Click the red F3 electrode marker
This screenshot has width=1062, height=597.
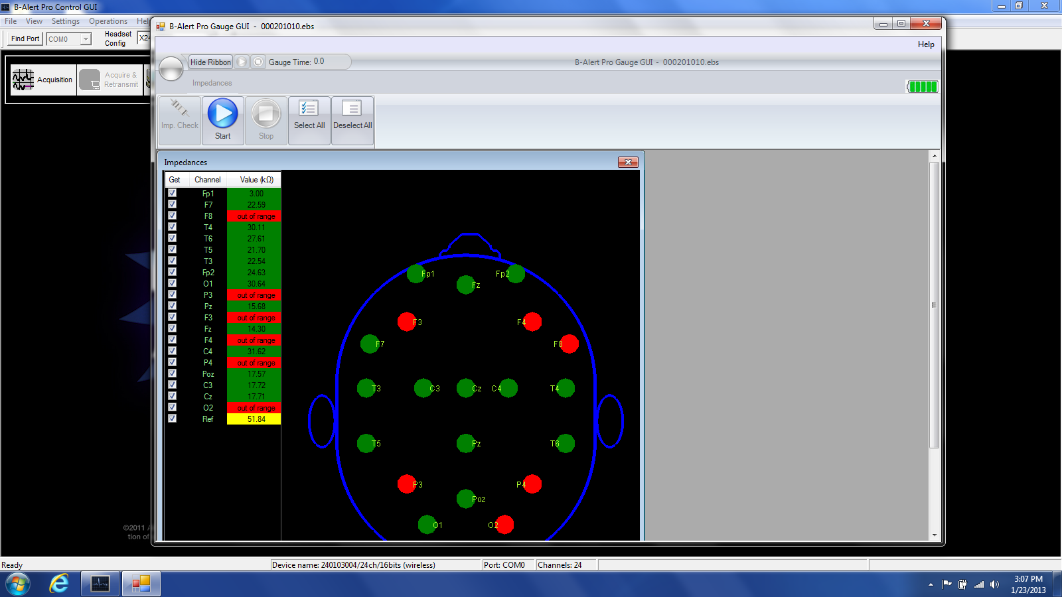click(407, 322)
